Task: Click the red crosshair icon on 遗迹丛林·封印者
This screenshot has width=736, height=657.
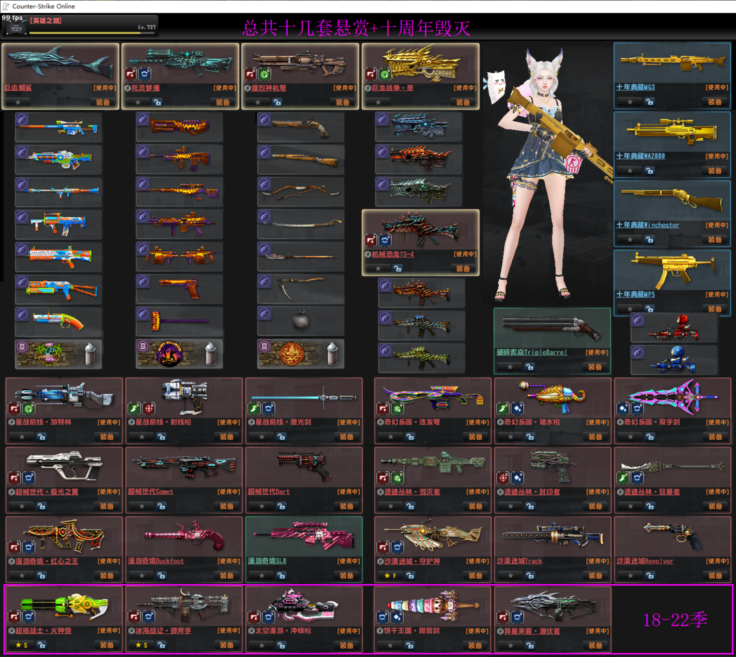Action: (503, 478)
